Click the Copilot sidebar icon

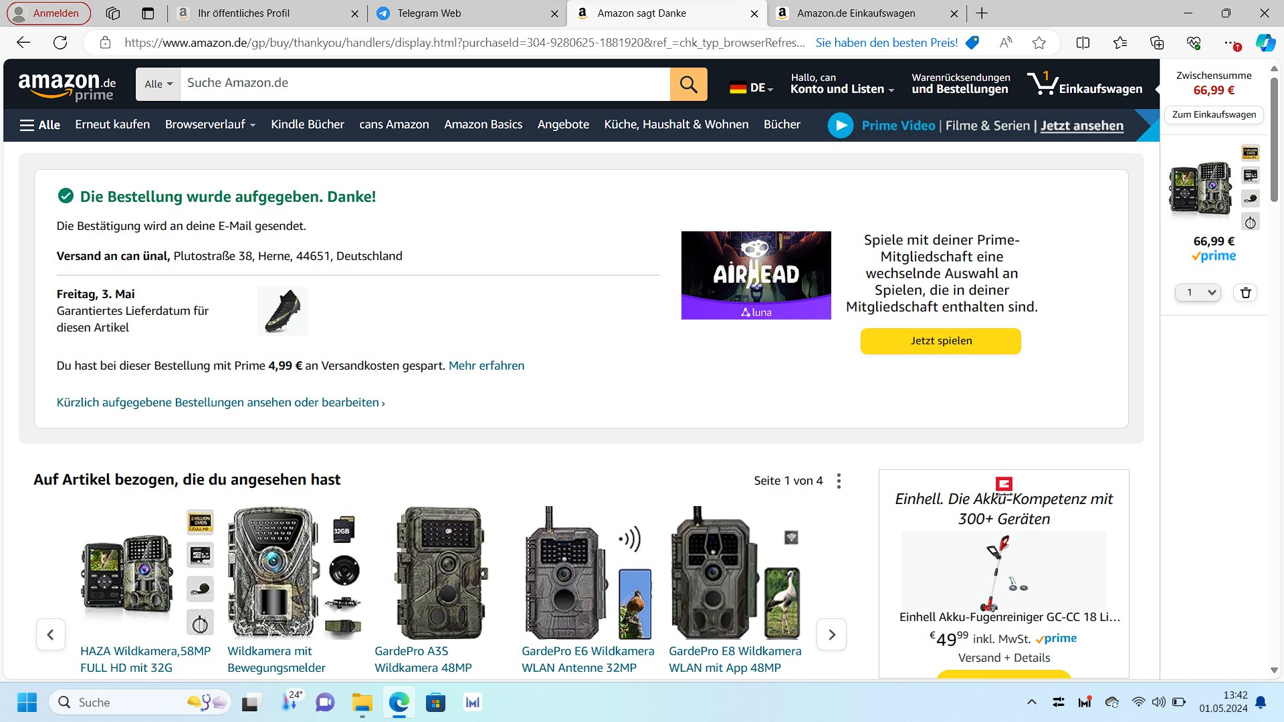1265,43
